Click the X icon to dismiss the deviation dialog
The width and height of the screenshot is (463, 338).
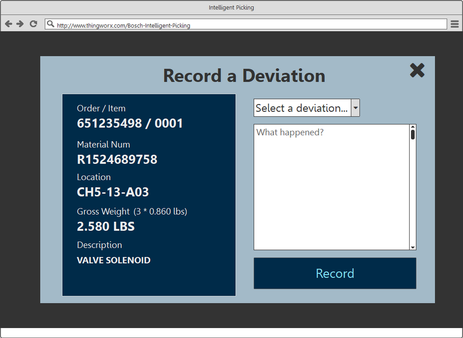tap(417, 70)
